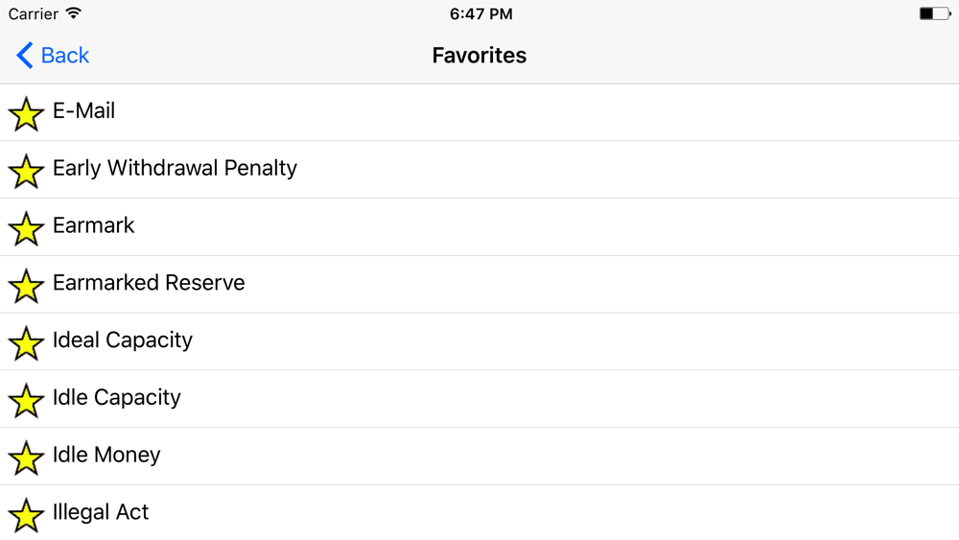Click the star icon for Earmarked Reserve
959x540 pixels.
26,286
